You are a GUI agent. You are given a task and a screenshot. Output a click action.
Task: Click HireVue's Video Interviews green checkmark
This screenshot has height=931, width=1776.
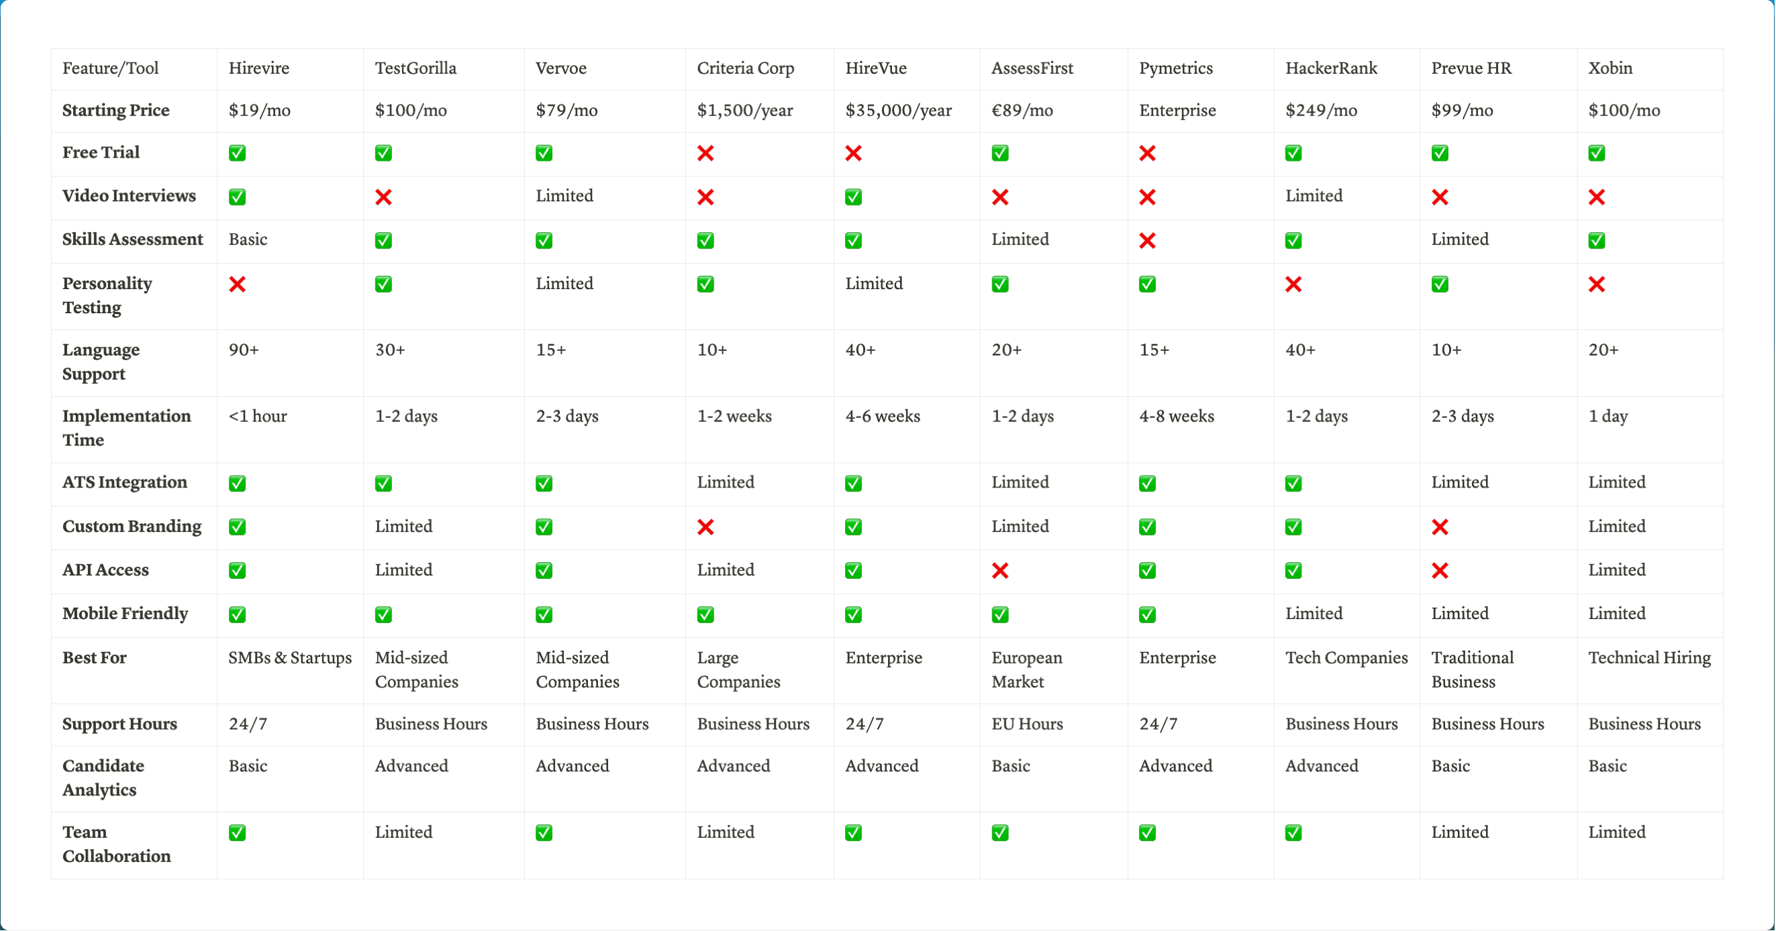[x=853, y=197]
